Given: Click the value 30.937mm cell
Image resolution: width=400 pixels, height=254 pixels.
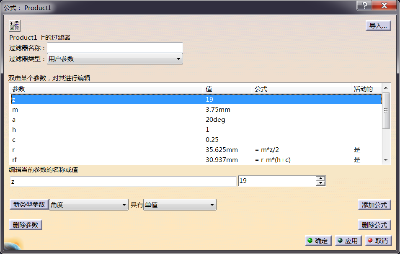Looking at the screenshot, I should point(222,160).
